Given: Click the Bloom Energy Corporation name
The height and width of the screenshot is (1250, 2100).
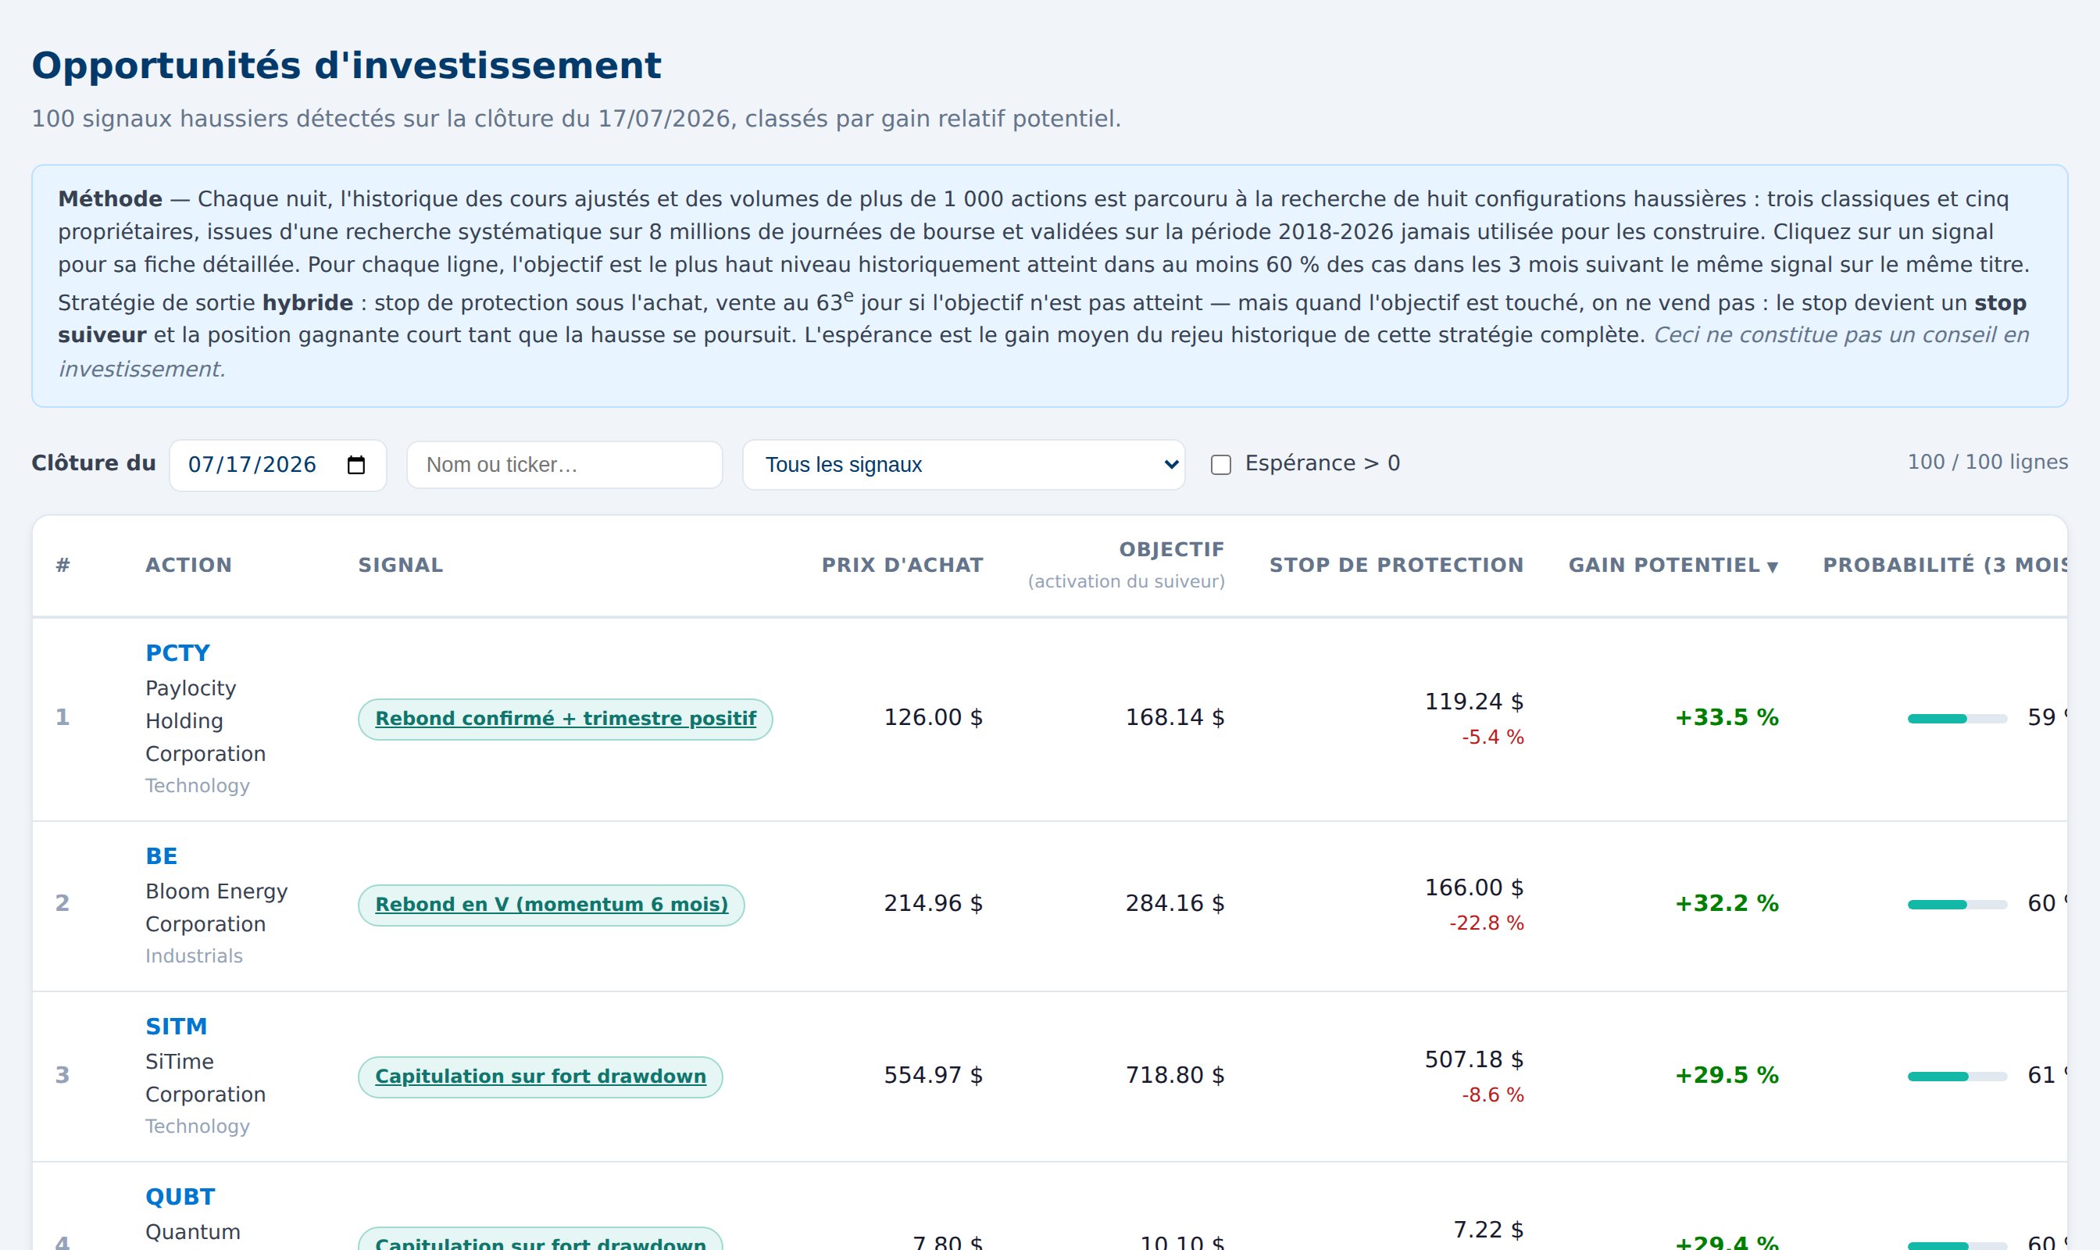Looking at the screenshot, I should [x=216, y=908].
